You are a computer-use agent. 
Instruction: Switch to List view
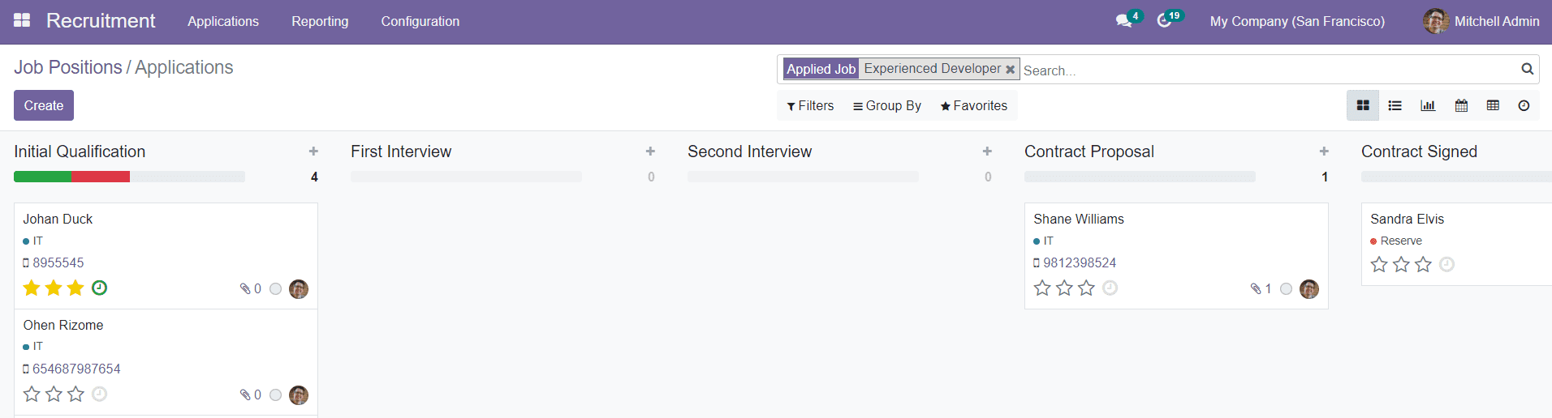coord(1395,105)
